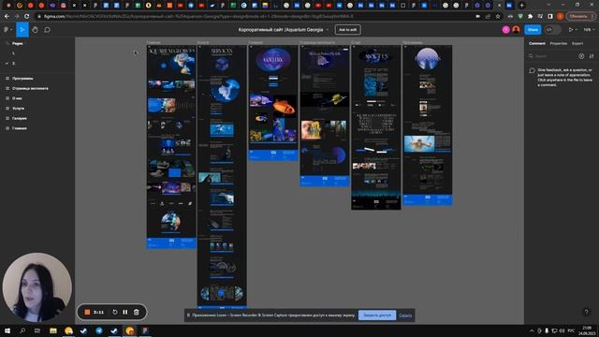Image resolution: width=599 pixels, height=337 pixels.
Task: Select the О нас frame layer
Action: pos(17,98)
